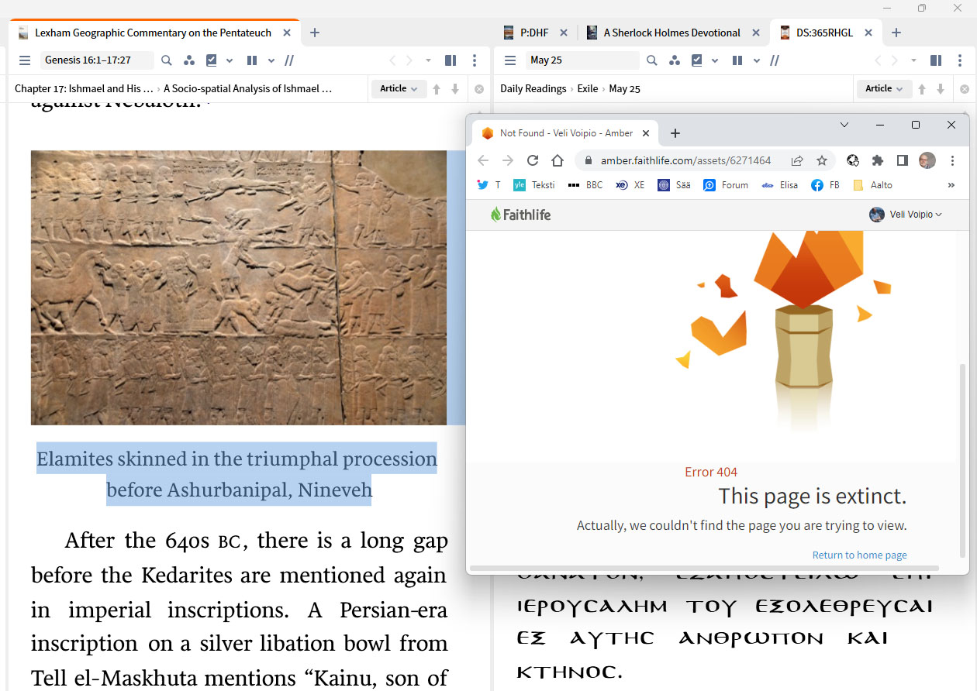The height and width of the screenshot is (691, 977).
Task: Open kebab menu in the Genesis panel
Action: pyautogui.click(x=475, y=60)
